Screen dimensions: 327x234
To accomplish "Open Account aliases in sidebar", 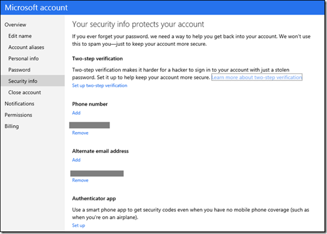I will [x=26, y=47].
